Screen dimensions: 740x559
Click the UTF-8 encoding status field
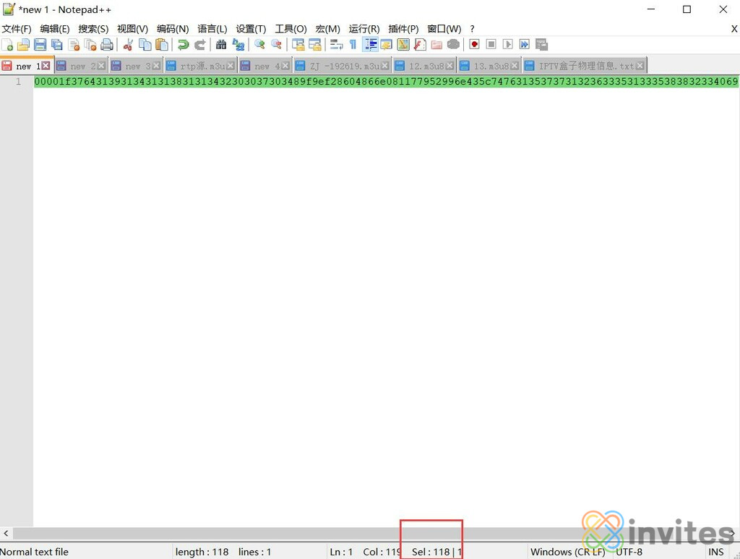[629, 552]
